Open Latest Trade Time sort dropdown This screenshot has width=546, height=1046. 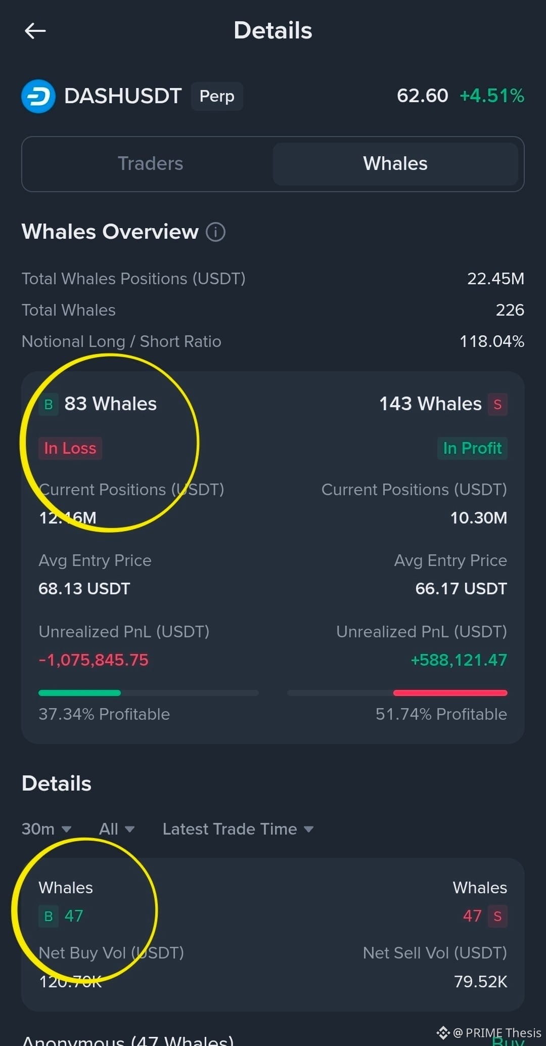pos(238,829)
